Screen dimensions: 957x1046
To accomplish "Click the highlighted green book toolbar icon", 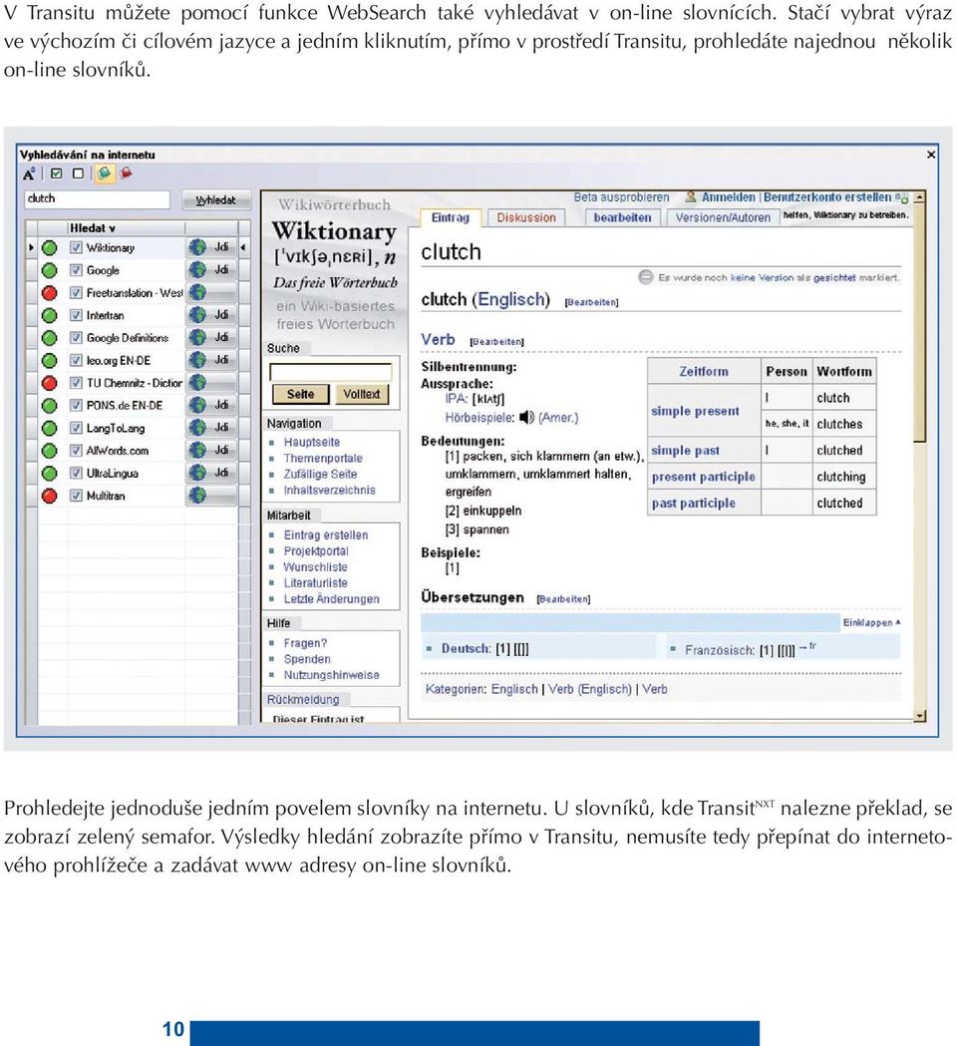I will 104,174.
